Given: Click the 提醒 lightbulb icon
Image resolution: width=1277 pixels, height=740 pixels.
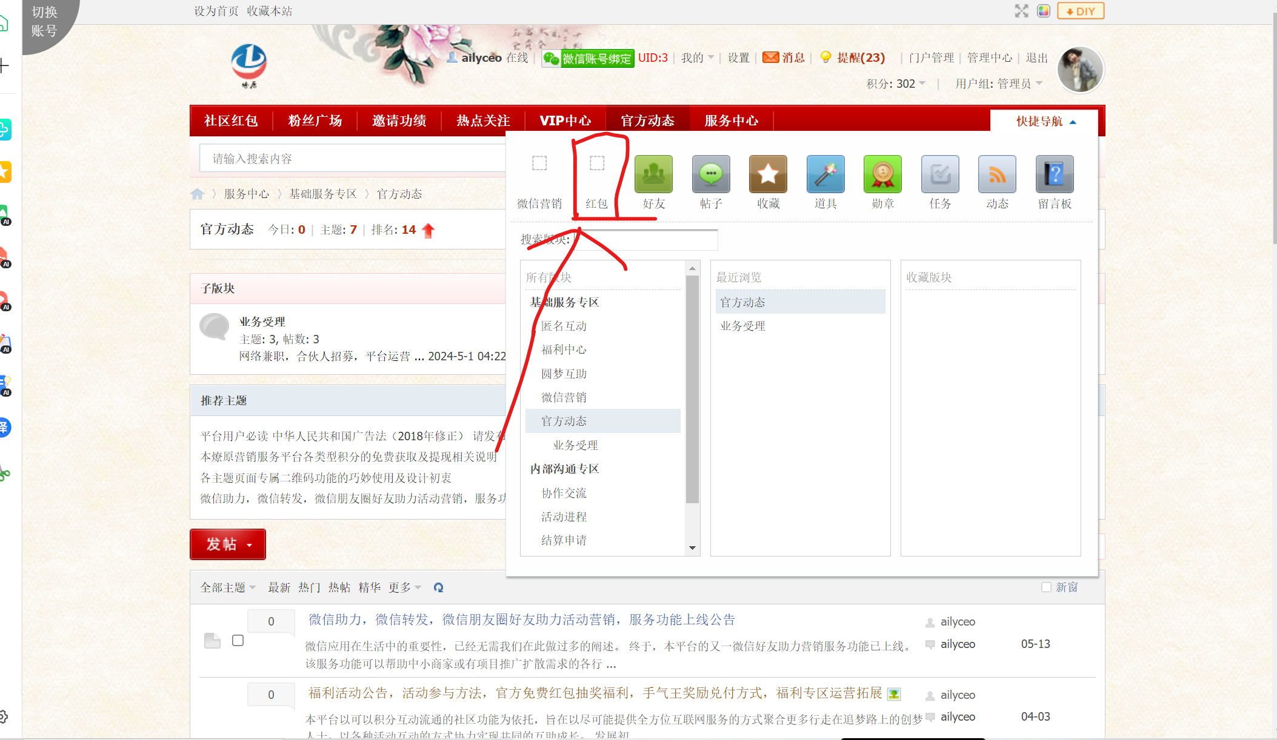Looking at the screenshot, I should click(825, 57).
